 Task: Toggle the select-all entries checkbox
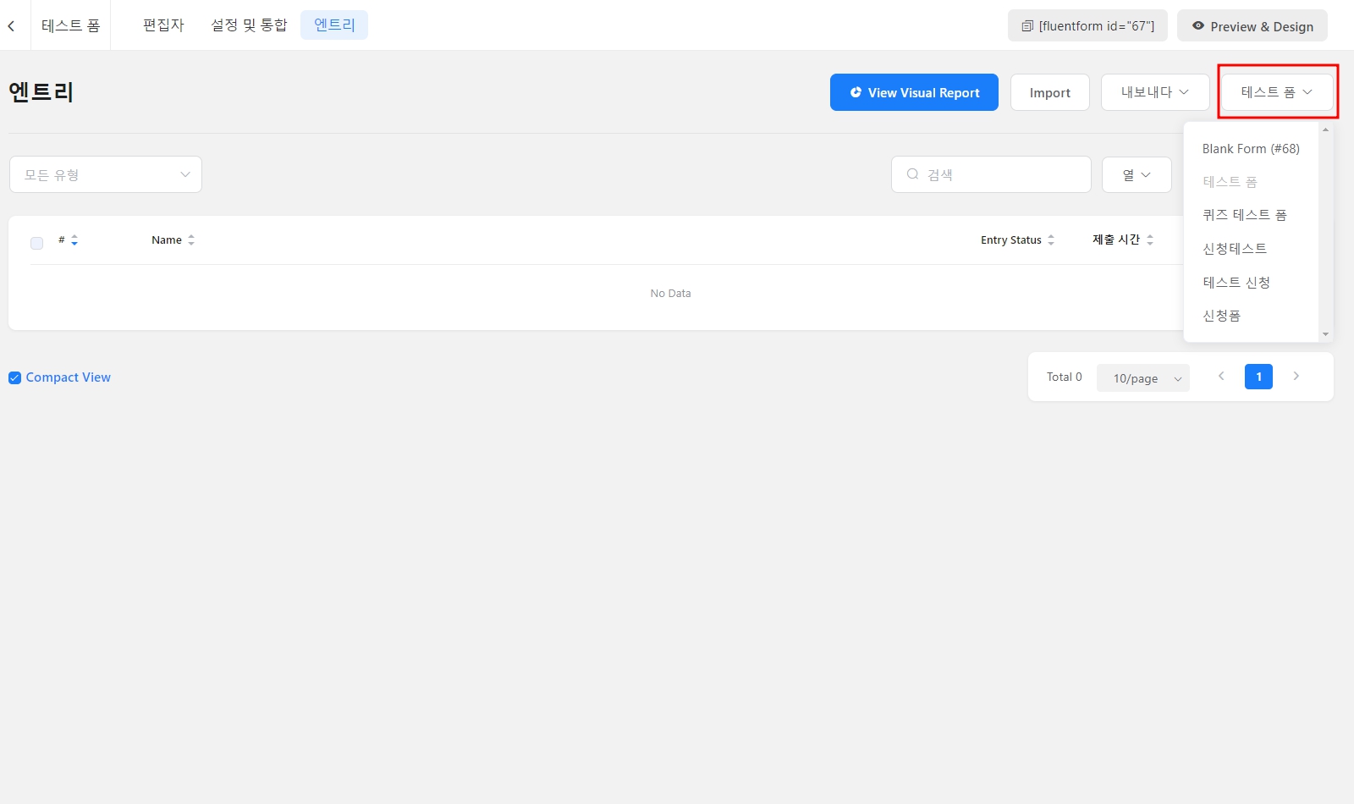pos(36,243)
